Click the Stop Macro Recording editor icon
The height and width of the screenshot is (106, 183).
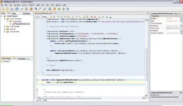103,17
